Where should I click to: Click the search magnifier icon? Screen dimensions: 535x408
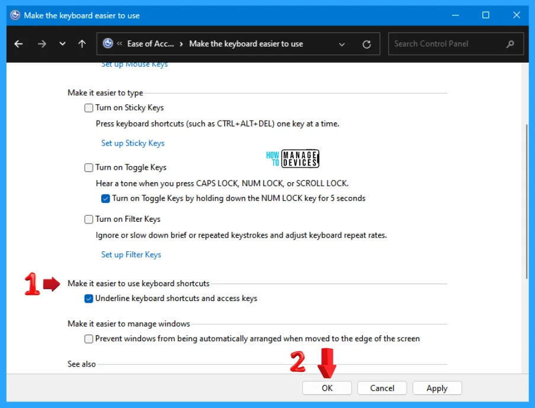[510, 44]
